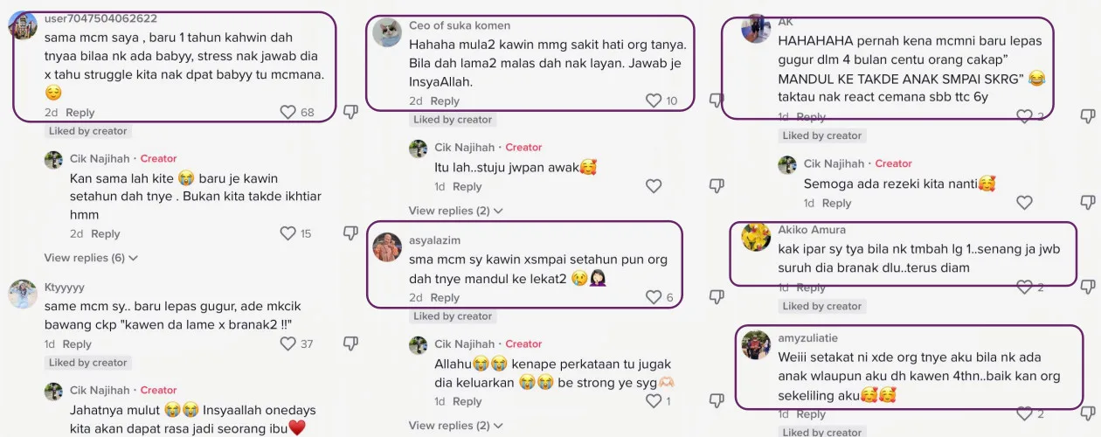This screenshot has height=437, width=1101.
Task: Expand View replies under asyalazim's thread
Action: coord(456,426)
